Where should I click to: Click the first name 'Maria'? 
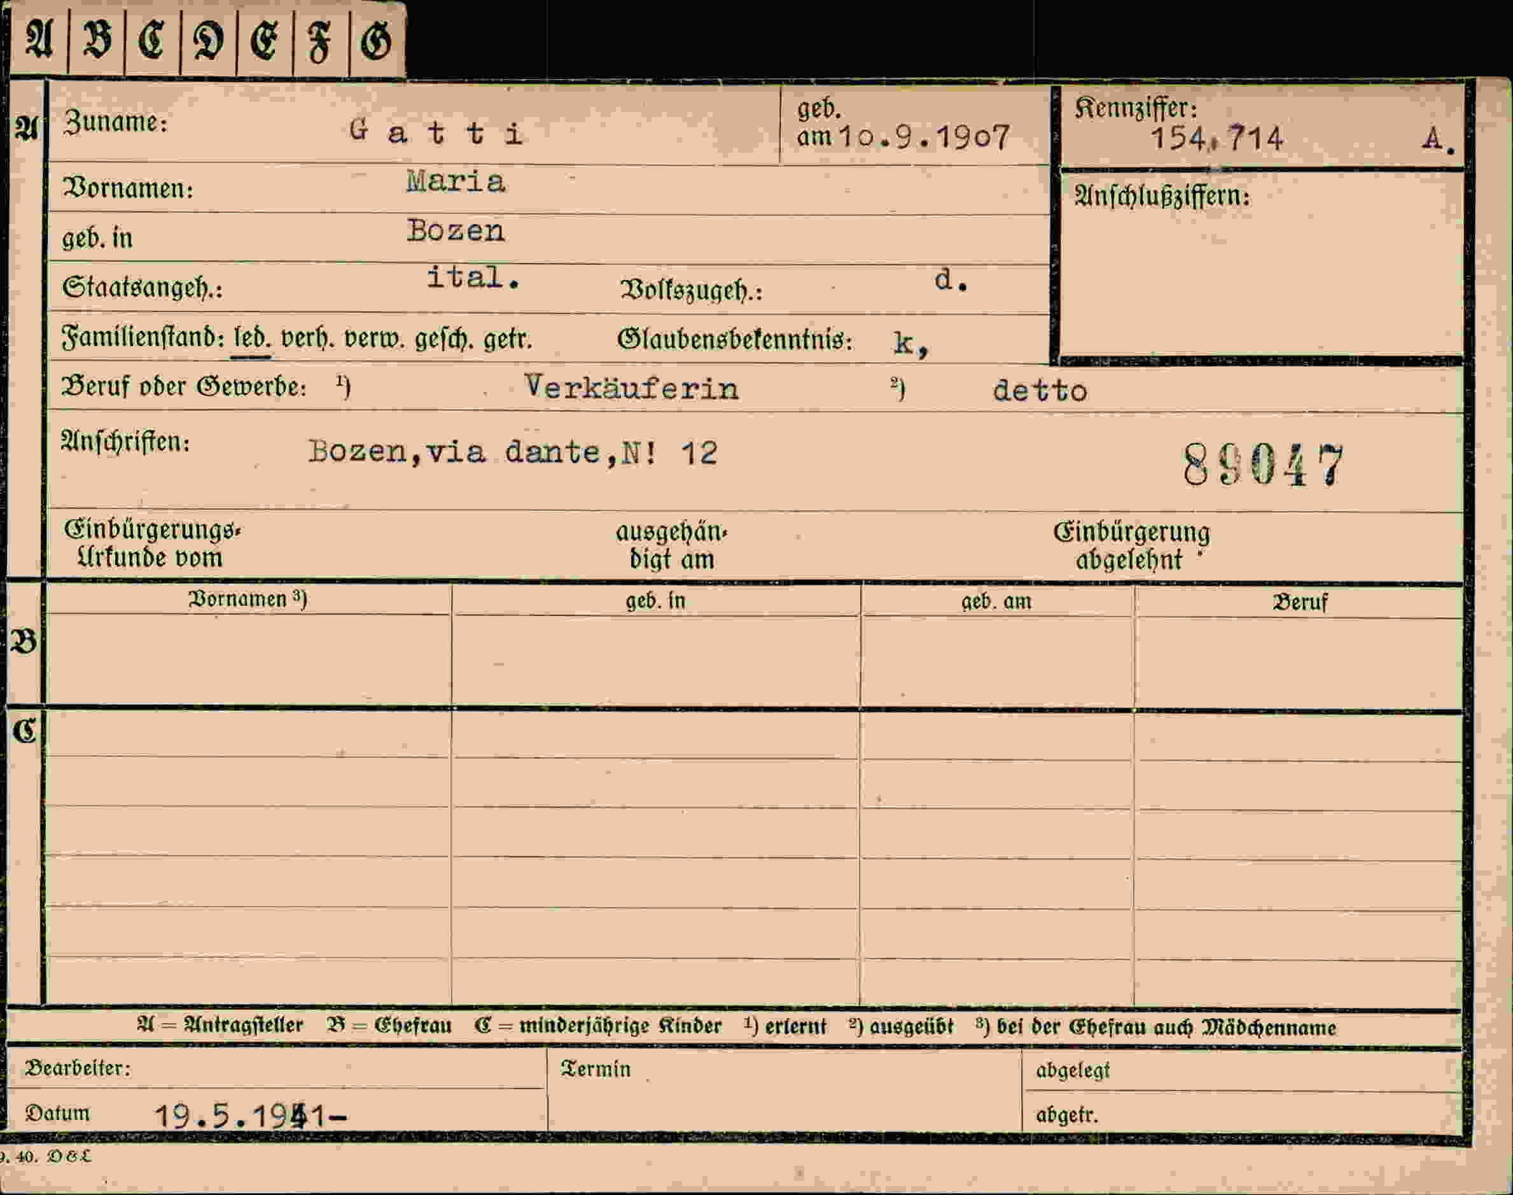pyautogui.click(x=456, y=181)
